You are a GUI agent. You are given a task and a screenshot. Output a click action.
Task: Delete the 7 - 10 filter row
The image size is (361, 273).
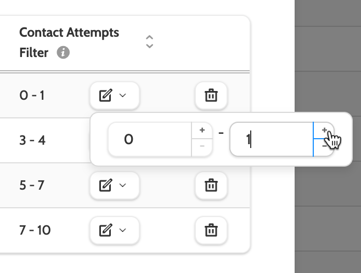[211, 230]
